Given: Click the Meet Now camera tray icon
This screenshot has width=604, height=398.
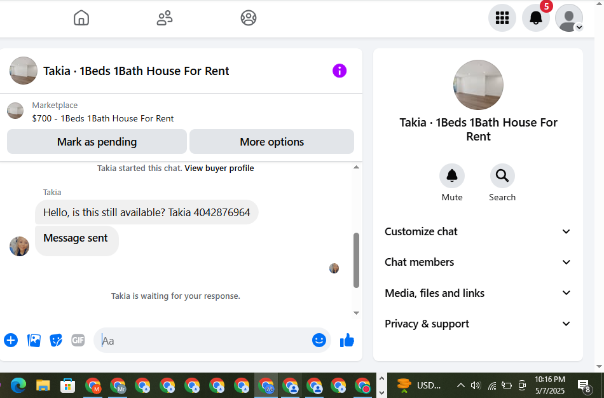Looking at the screenshot, I should 522,385.
